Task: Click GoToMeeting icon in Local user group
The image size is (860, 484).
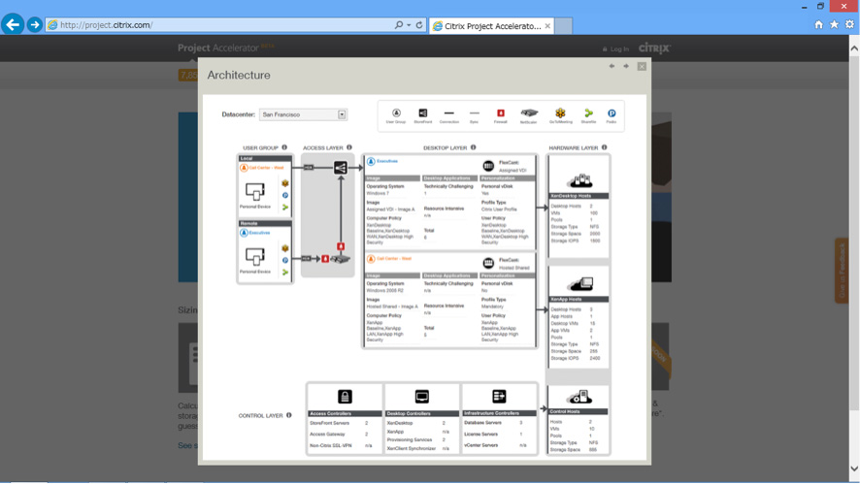Action: tap(285, 183)
